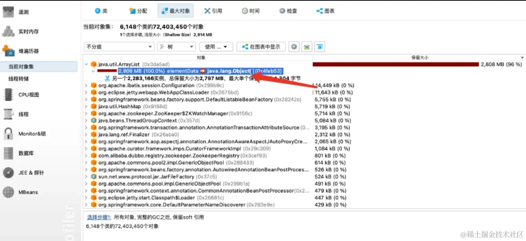Screen dimensions: 526x241
Task: Click the 对象 column header
Action: [x=201, y=57]
